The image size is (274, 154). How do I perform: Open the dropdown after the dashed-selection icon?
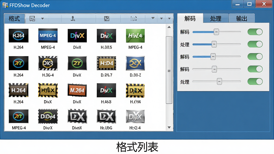(x=153, y=18)
